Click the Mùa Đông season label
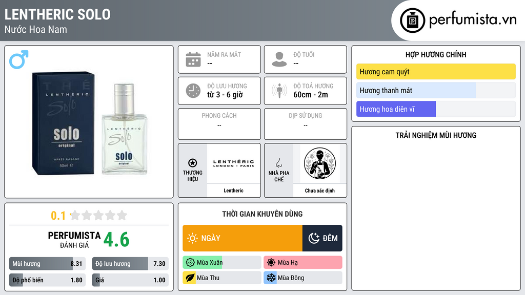525x295 pixels. coord(291,278)
